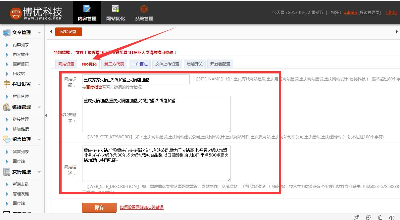Collapse the 友情链接 section arrow
This screenshot has height=220, width=400.
pos(39,172)
